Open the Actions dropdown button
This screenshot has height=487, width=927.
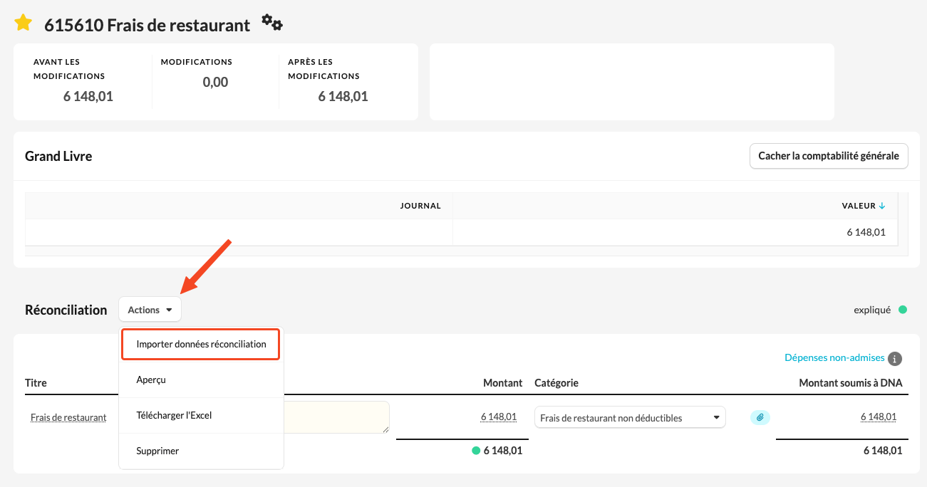tap(150, 310)
